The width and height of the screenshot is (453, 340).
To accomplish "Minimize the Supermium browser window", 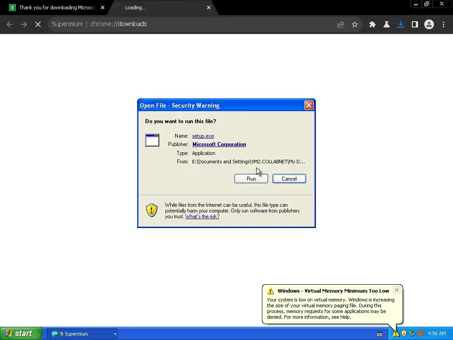I will tap(416, 4).
